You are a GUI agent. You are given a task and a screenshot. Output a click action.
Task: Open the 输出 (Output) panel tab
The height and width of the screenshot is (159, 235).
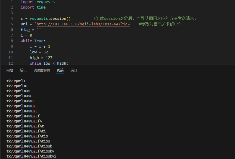[23, 70]
